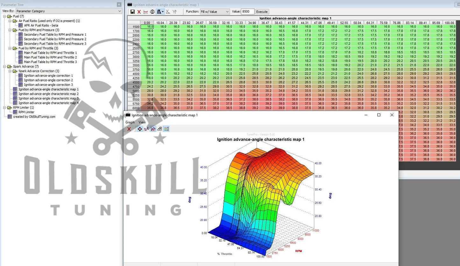Open the Function Fill w/ Value dropdown

pyautogui.click(x=215, y=12)
